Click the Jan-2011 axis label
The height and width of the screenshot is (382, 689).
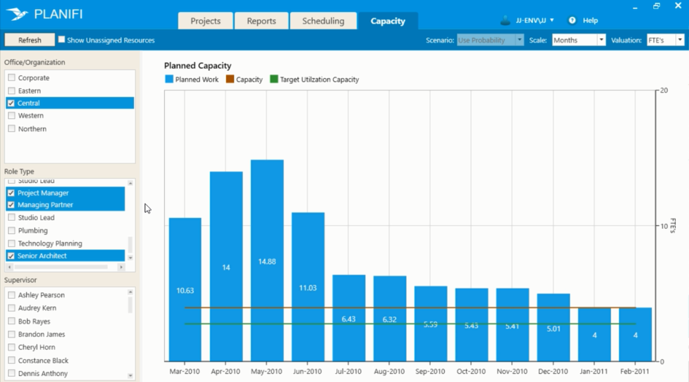pyautogui.click(x=594, y=371)
